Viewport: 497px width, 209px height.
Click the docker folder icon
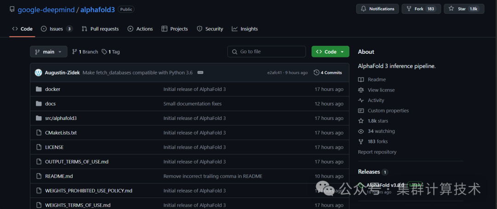39,89
